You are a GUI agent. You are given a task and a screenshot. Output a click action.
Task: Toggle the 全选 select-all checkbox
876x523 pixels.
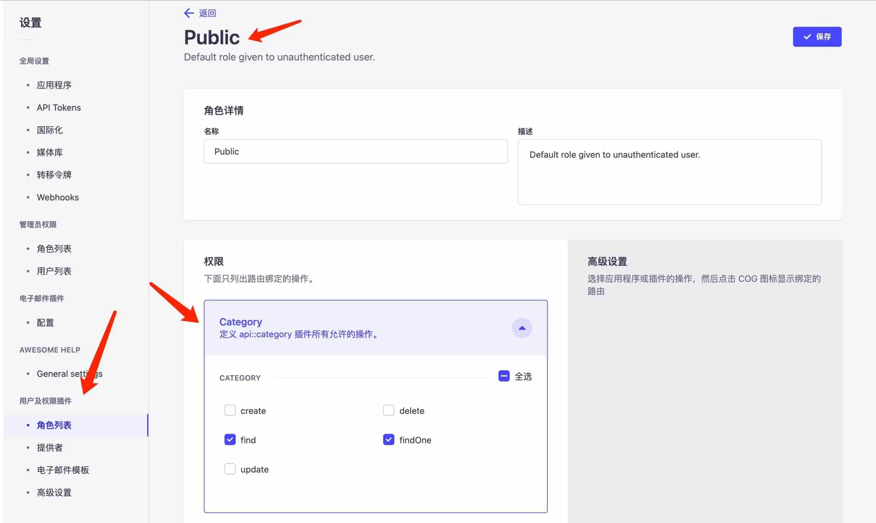(504, 376)
